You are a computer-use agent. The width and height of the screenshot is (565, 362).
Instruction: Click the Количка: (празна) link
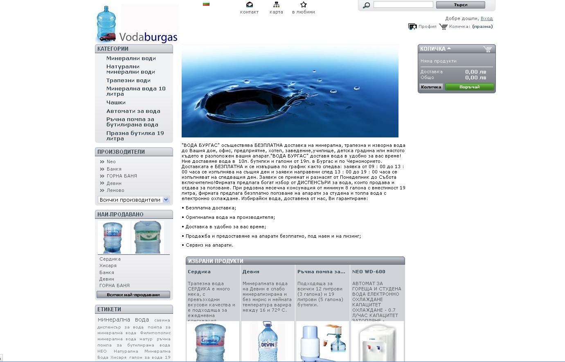click(x=471, y=27)
